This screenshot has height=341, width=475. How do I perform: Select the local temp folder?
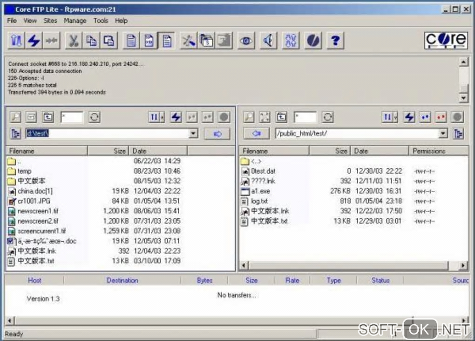(x=24, y=171)
